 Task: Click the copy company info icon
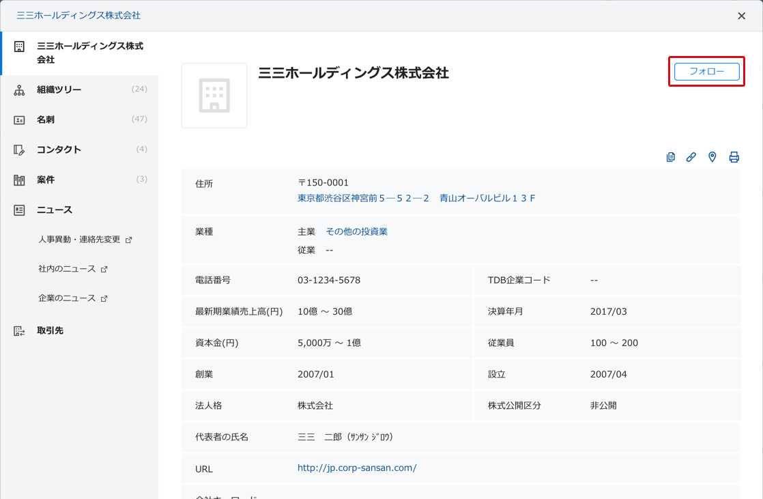(x=671, y=157)
